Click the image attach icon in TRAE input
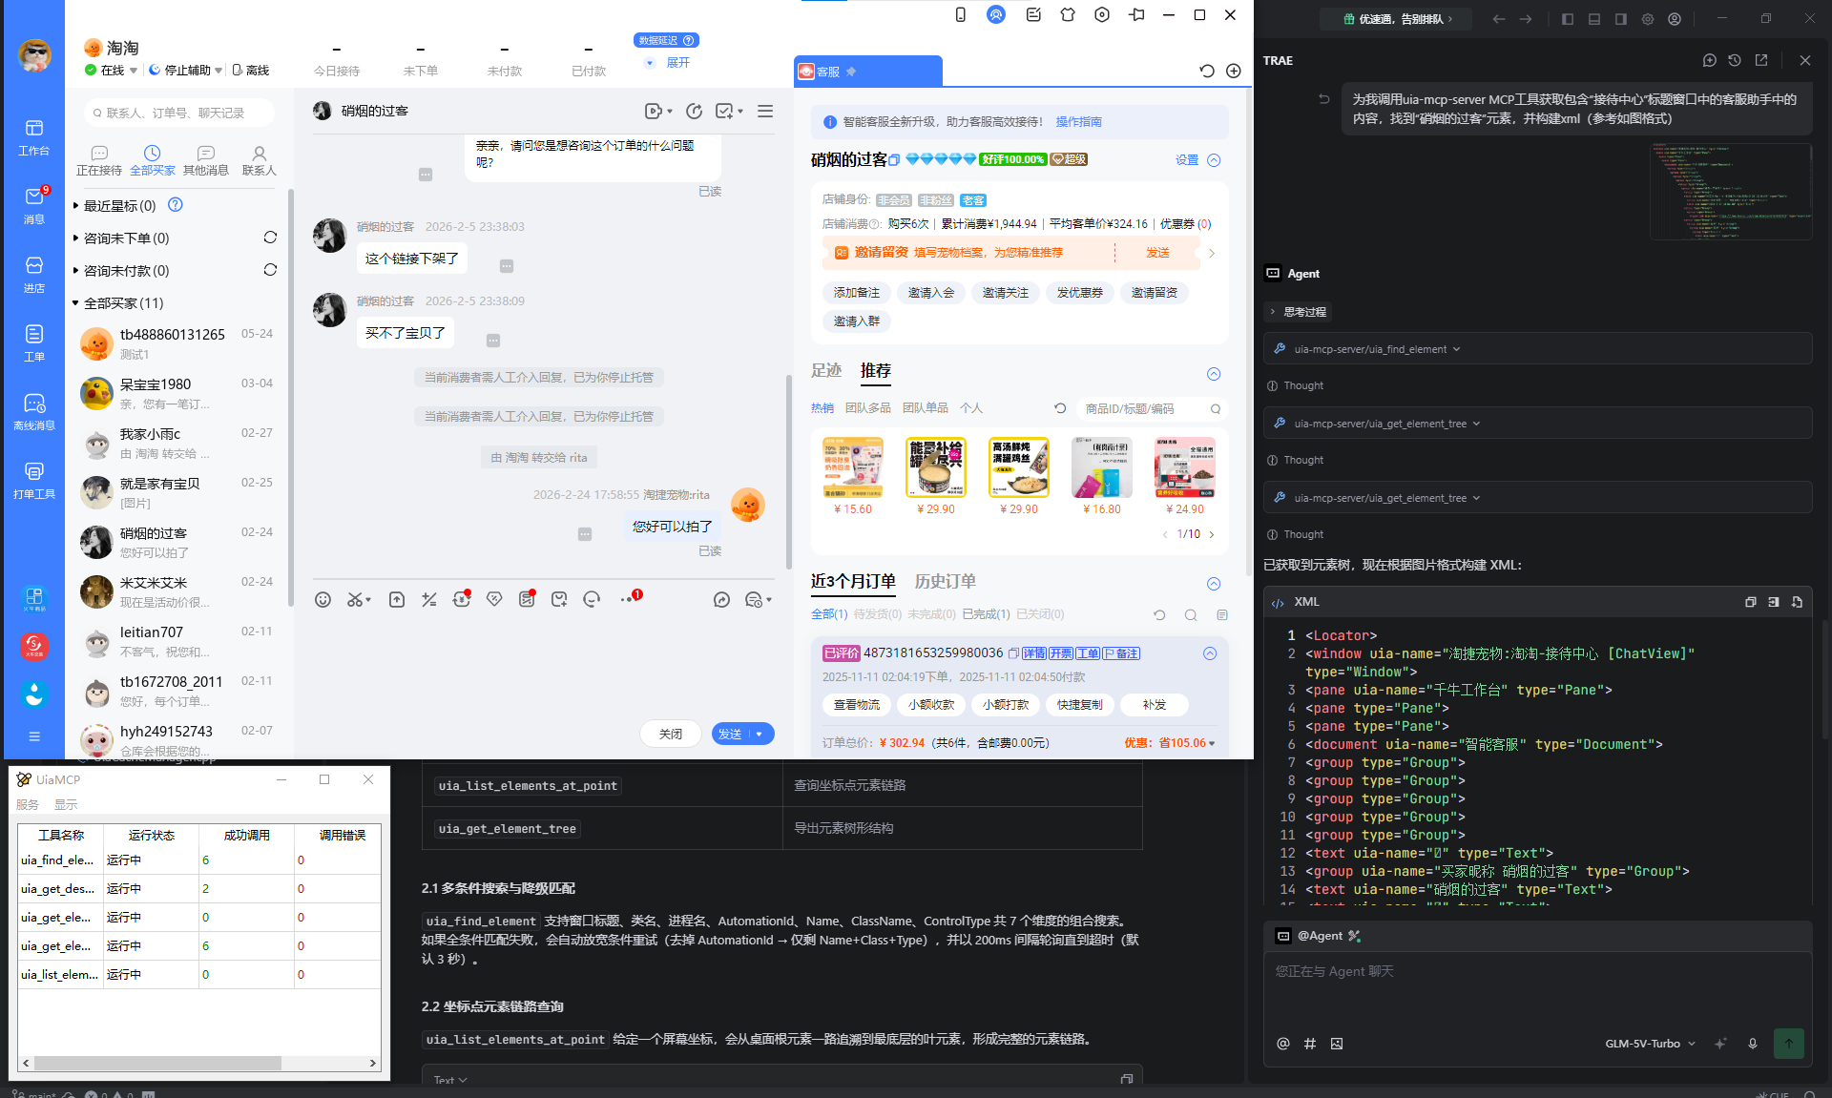The width and height of the screenshot is (1832, 1098). coord(1337,1044)
